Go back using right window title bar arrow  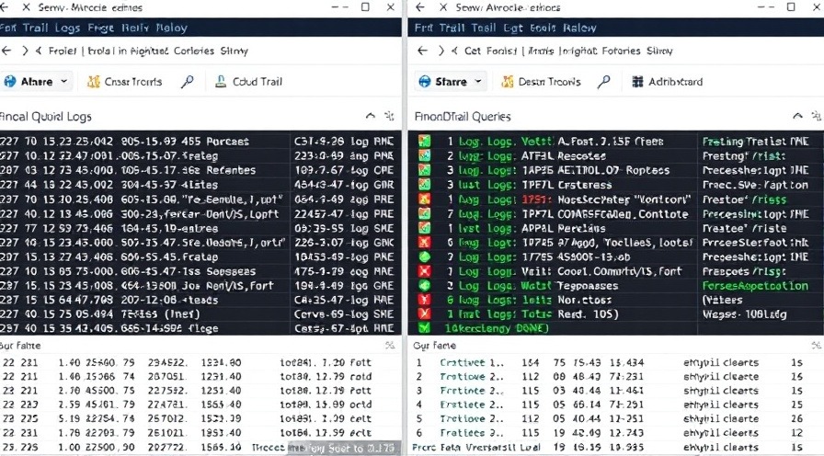click(420, 7)
